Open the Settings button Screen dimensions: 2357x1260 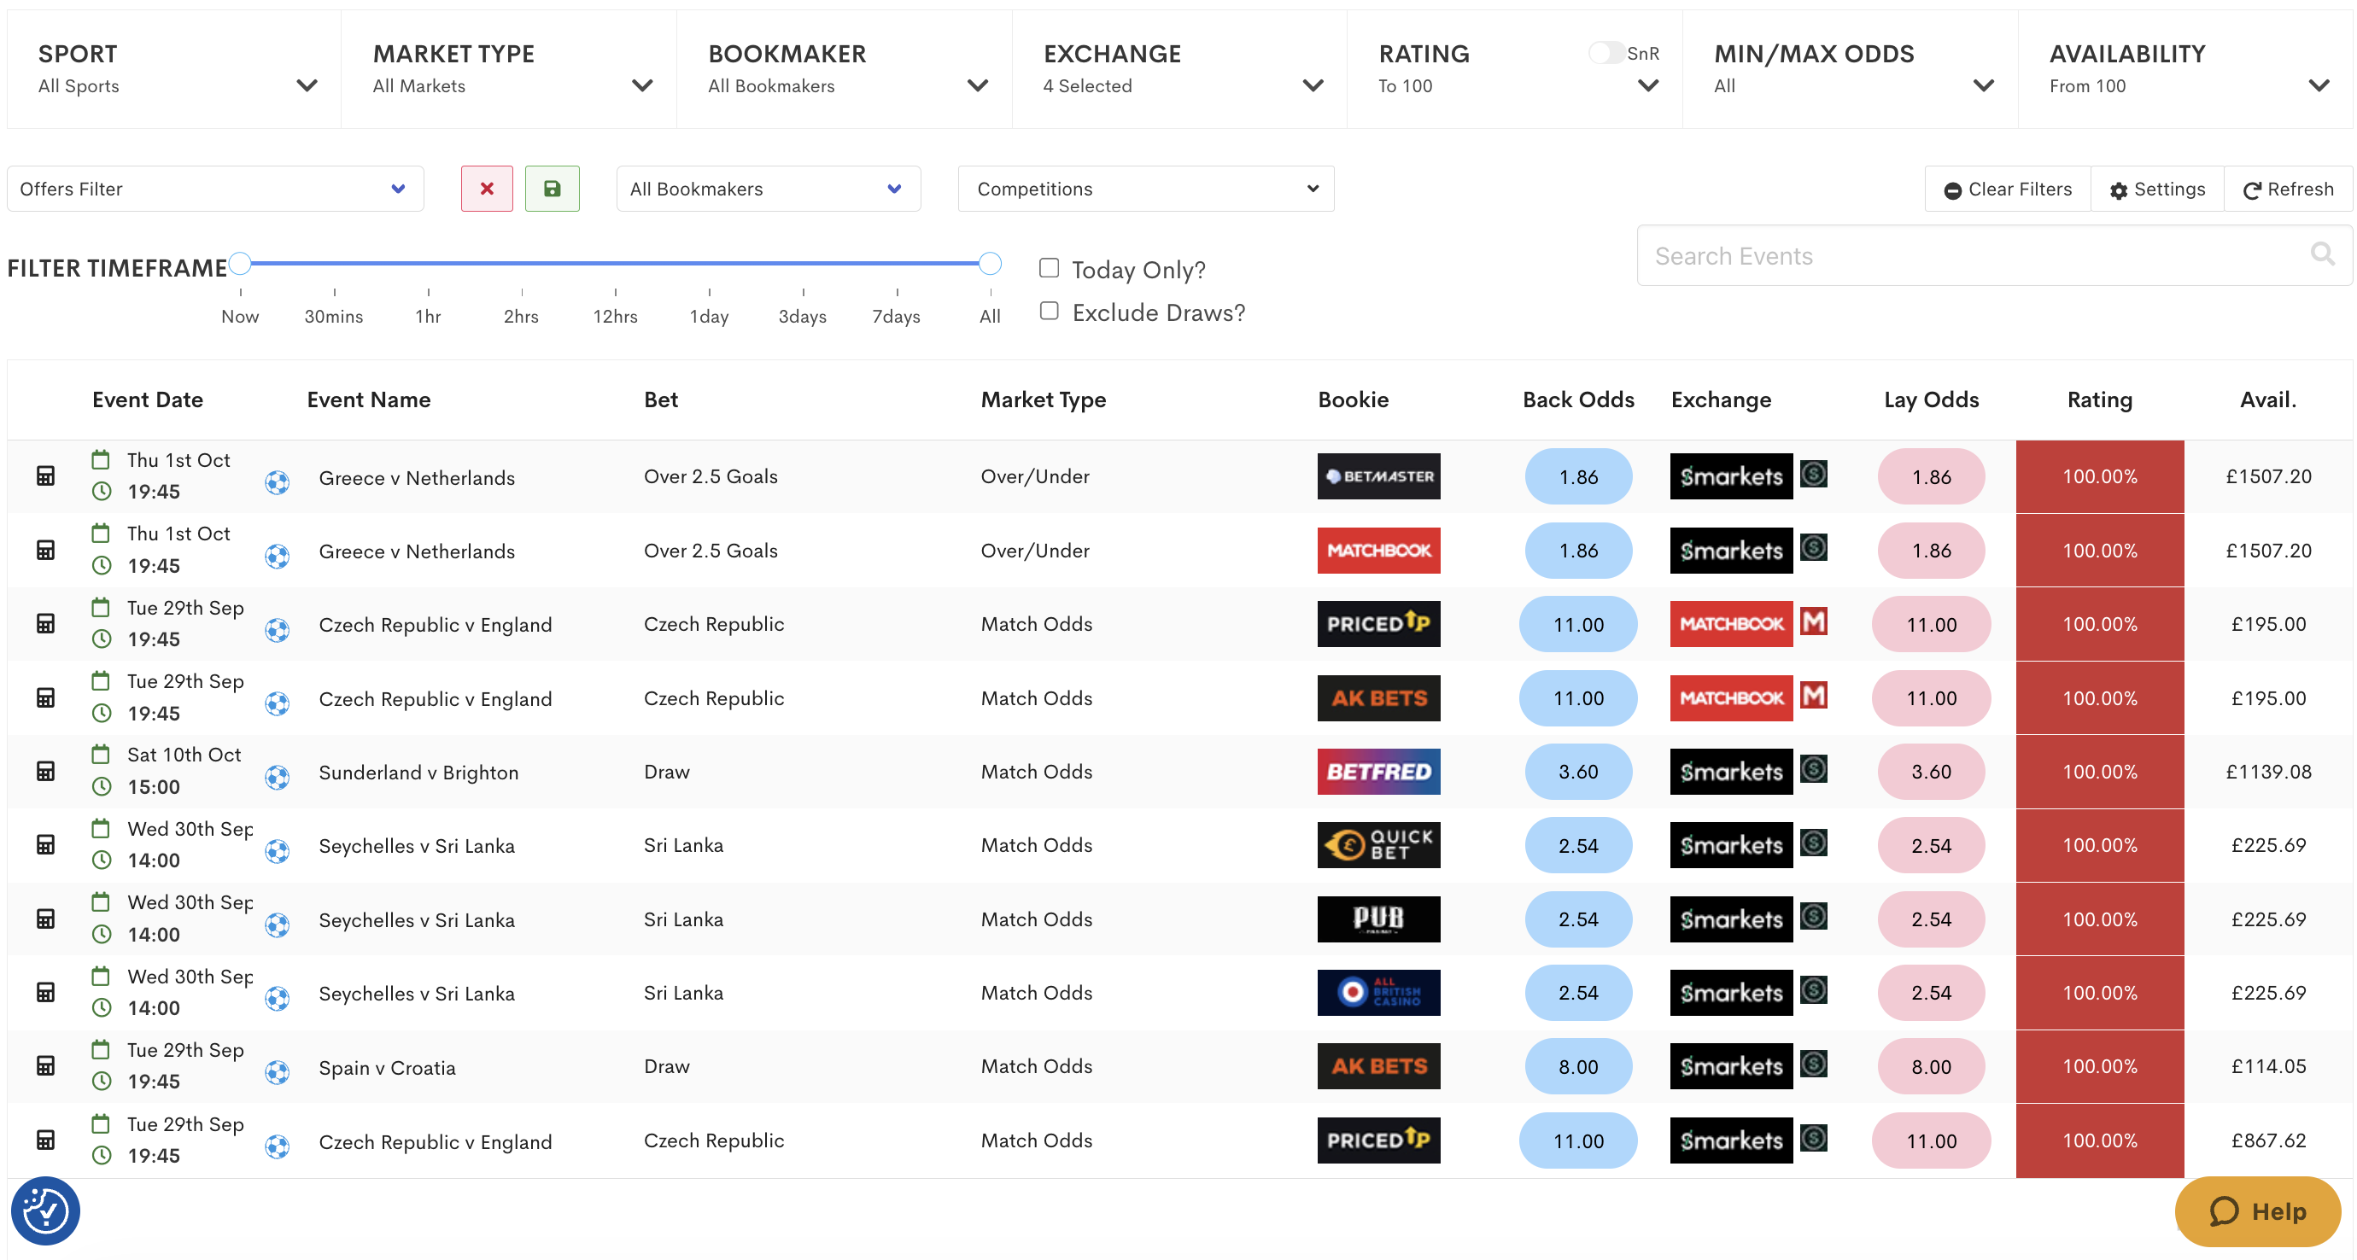coord(2156,189)
